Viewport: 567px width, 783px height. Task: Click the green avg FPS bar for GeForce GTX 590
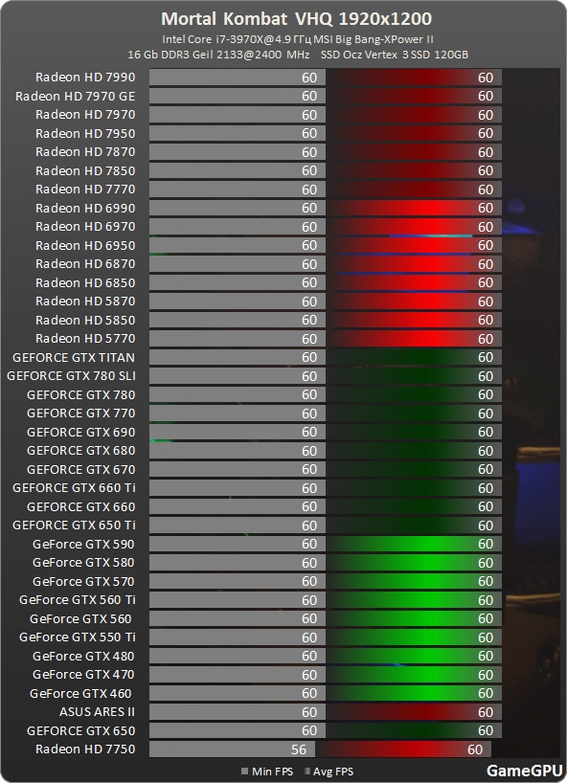point(414,544)
